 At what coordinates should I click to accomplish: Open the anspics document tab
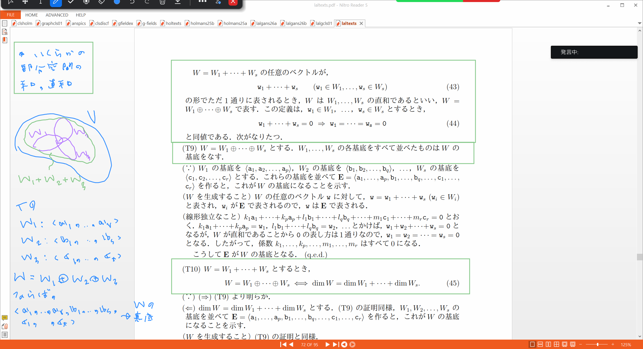(x=76, y=23)
